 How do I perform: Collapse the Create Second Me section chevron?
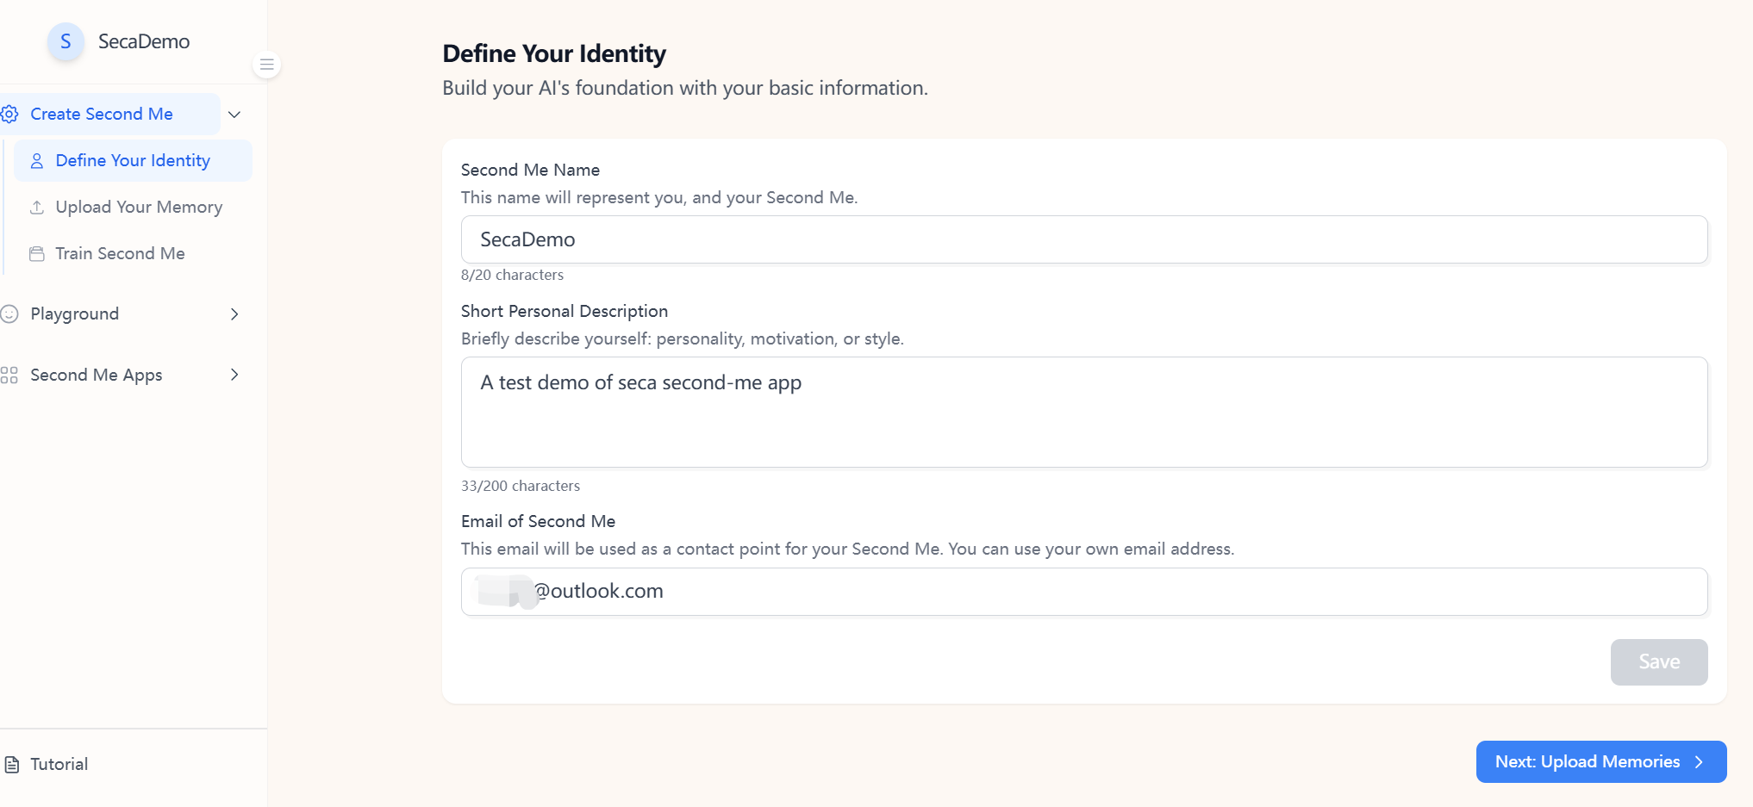[x=234, y=115]
